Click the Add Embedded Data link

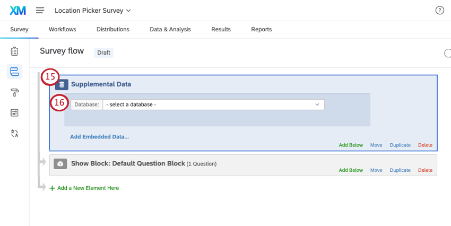99,136
